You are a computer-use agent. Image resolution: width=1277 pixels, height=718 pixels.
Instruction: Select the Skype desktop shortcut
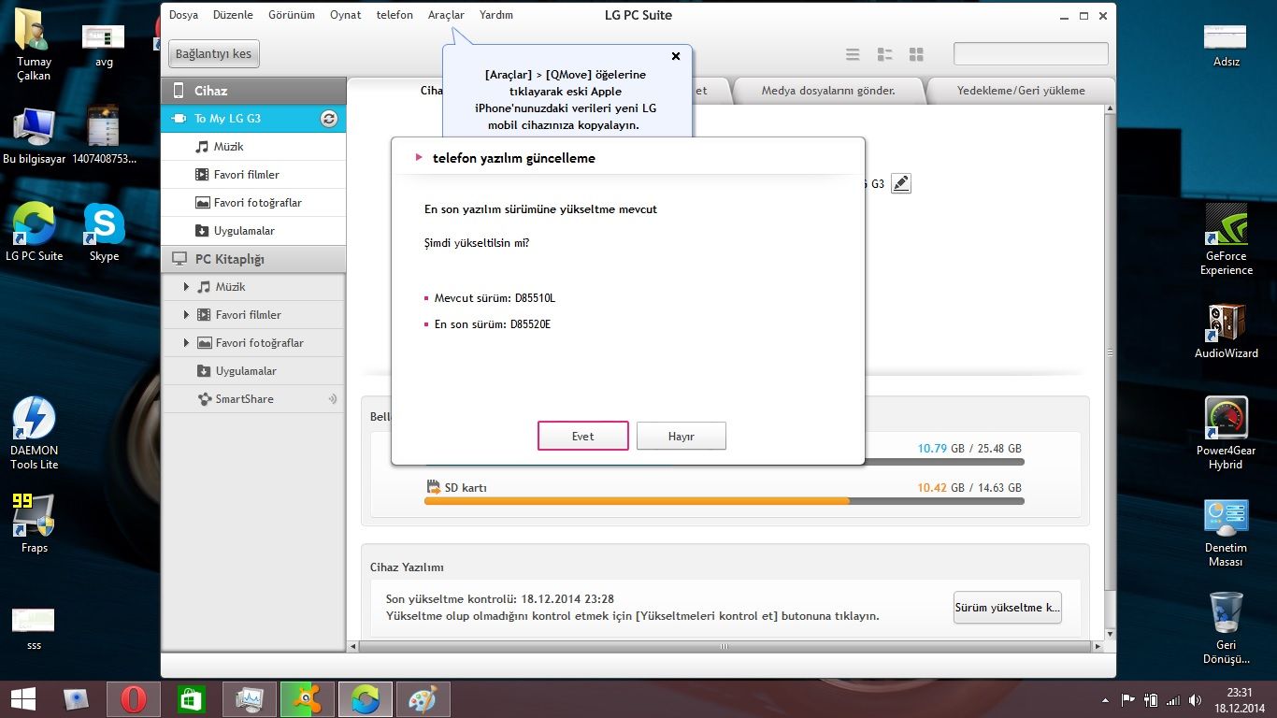(104, 232)
